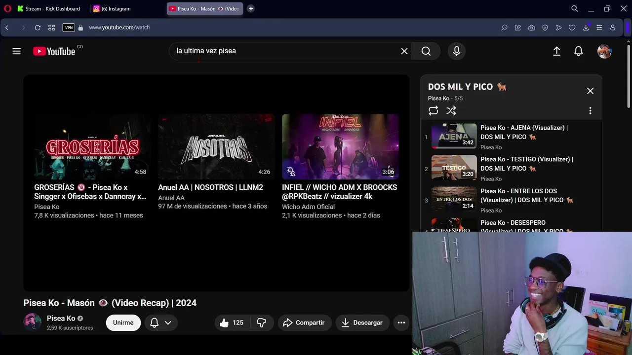This screenshot has height=355, width=632.
Task: Go back in browser history
Action: pyautogui.click(x=7, y=28)
